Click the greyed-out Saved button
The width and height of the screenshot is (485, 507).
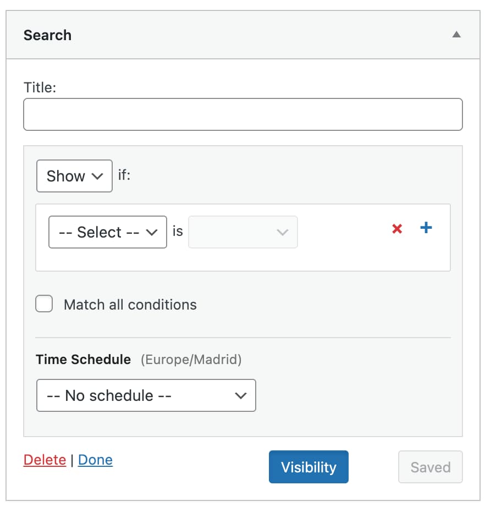coord(430,467)
